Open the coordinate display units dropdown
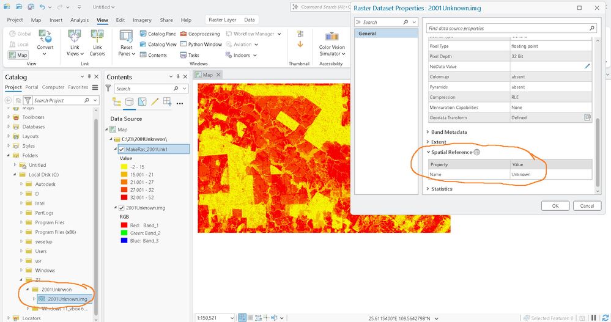This screenshot has width=611, height=322. 437,318
